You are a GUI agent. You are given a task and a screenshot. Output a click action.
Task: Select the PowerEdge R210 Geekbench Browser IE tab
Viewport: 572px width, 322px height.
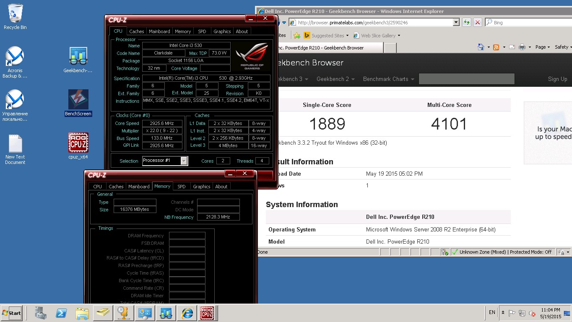(x=321, y=48)
